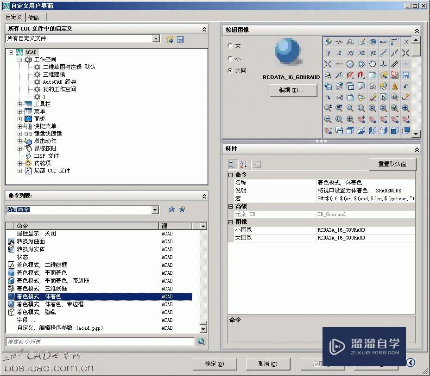Switch to the 自定义 tab
430x376 pixels.
13,18
